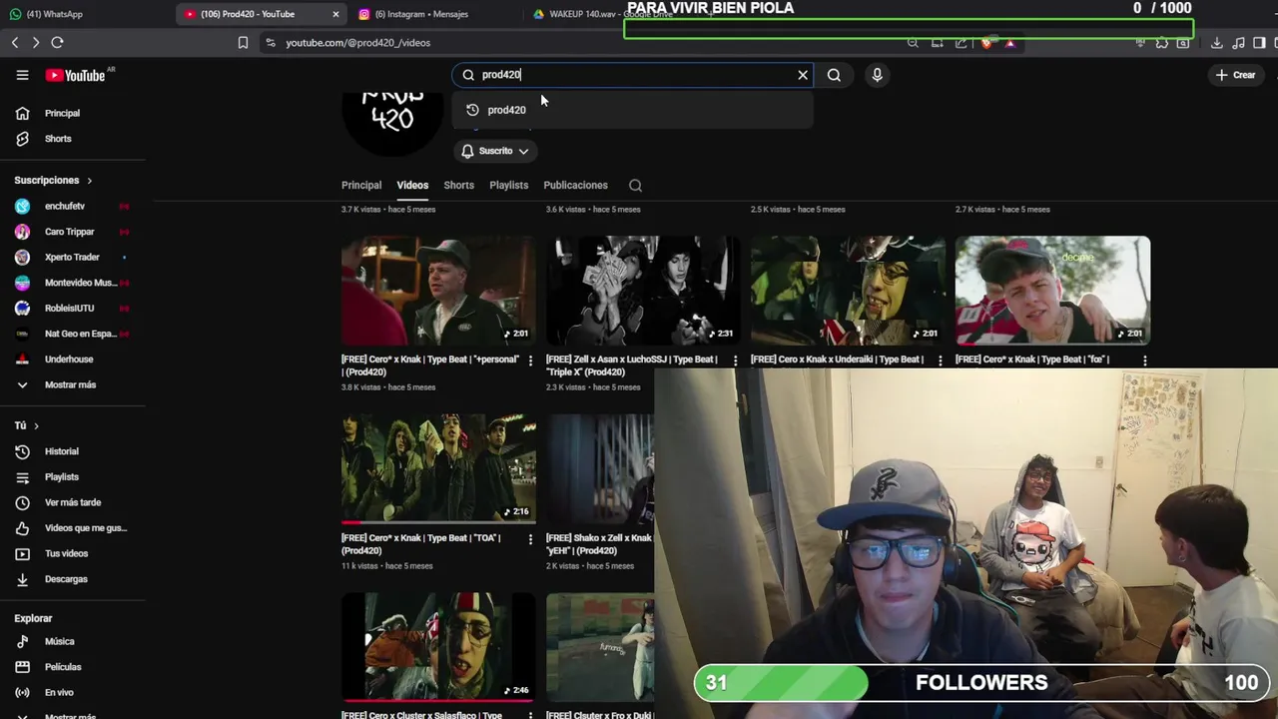1278x719 pixels.
Task: Play the "TOA" Type Beat thumbnail
Action: 438,469
